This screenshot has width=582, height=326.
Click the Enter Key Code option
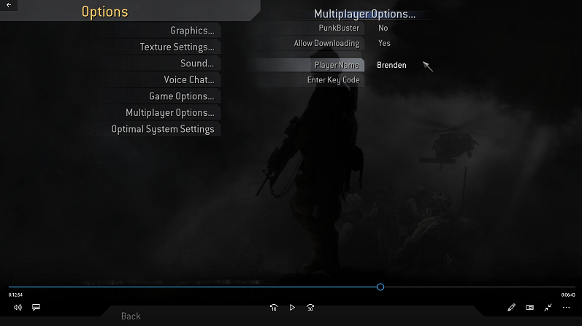point(333,79)
